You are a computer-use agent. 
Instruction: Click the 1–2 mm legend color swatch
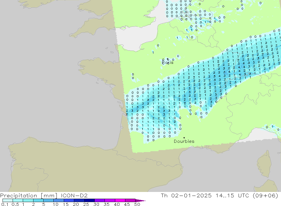pos(28,200)
